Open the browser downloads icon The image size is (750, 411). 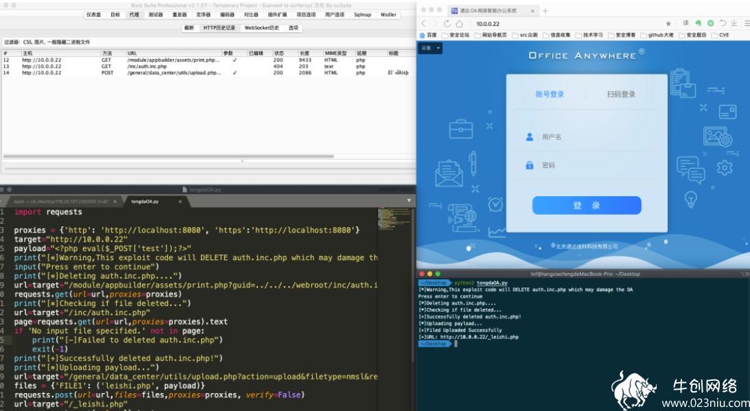[734, 23]
